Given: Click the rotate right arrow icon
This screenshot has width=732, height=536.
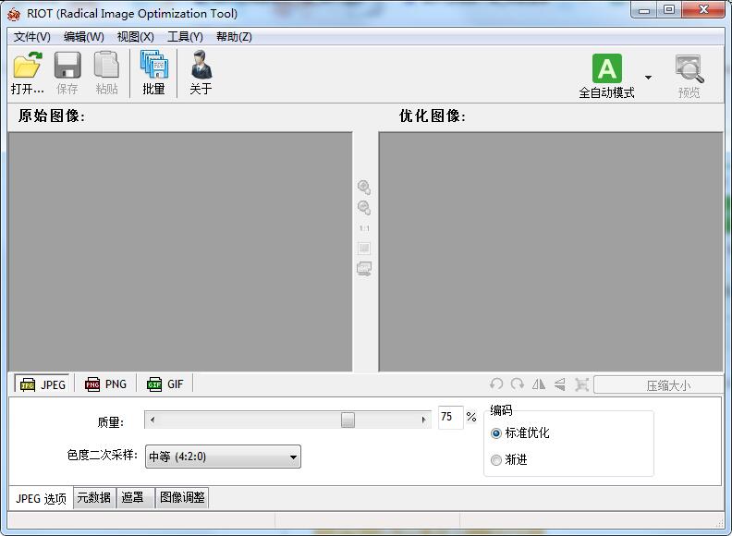Looking at the screenshot, I should pyautogui.click(x=518, y=384).
